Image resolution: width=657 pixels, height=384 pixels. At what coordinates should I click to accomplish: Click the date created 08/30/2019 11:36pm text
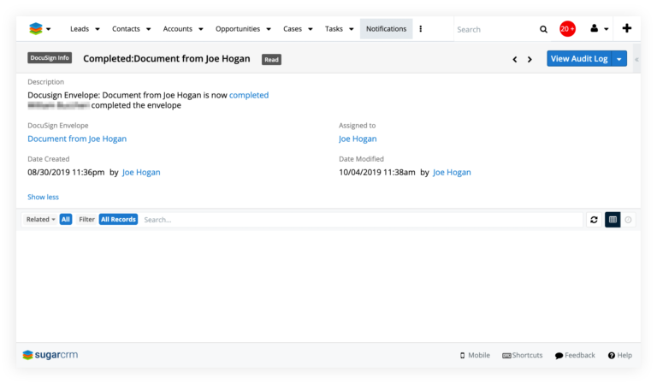point(66,172)
